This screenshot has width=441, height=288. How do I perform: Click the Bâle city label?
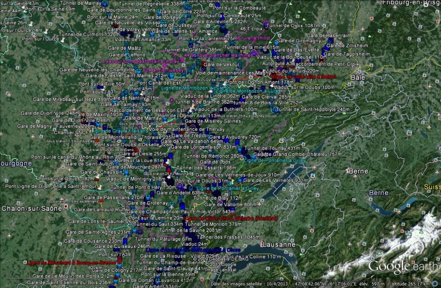click(358, 78)
